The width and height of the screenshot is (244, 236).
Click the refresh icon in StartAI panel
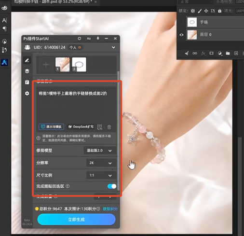(80, 39)
